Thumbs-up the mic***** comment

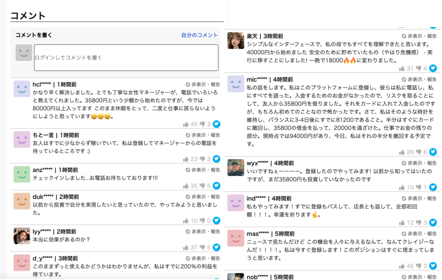pos(402,152)
